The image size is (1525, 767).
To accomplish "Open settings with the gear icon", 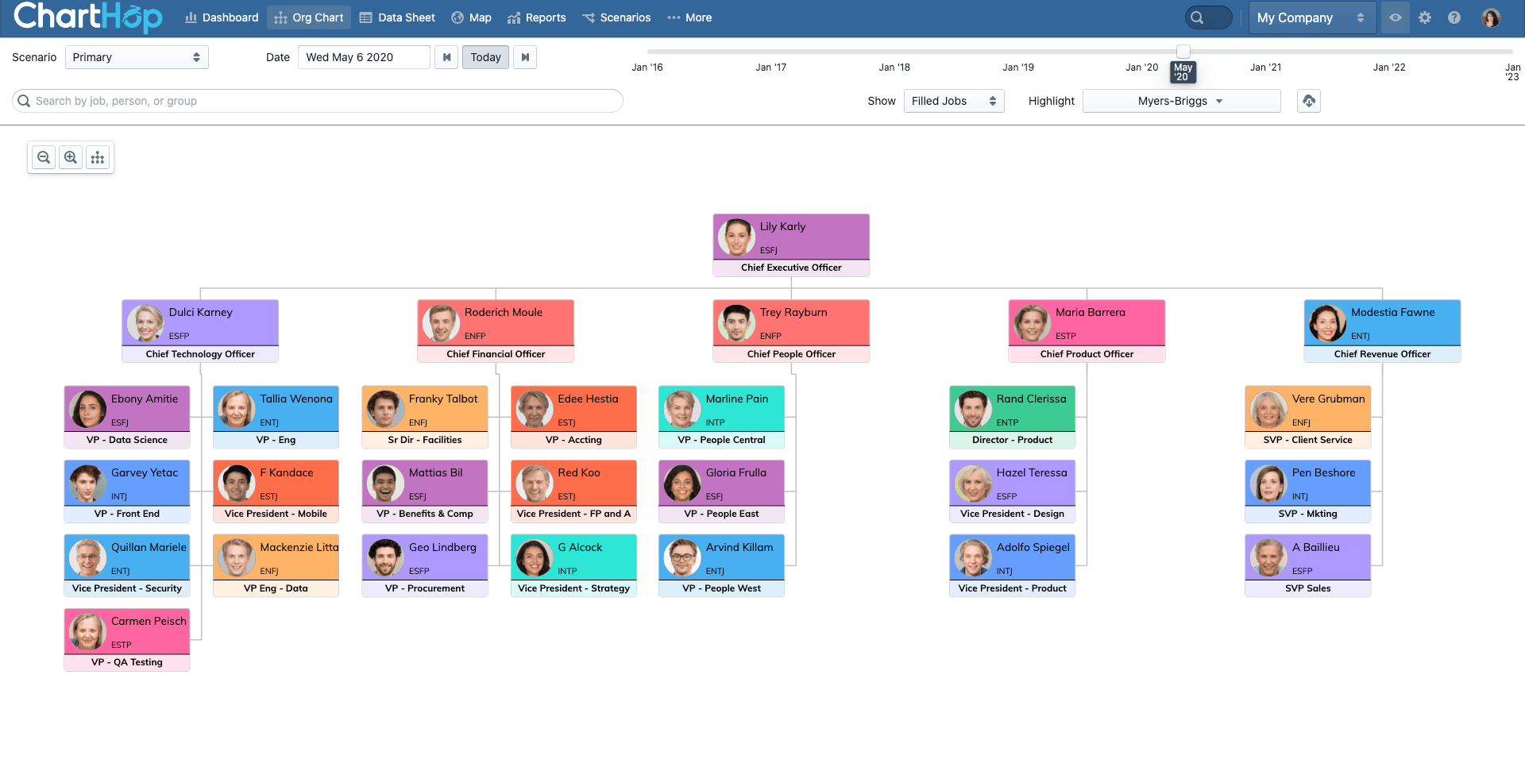I will 1425,17.
